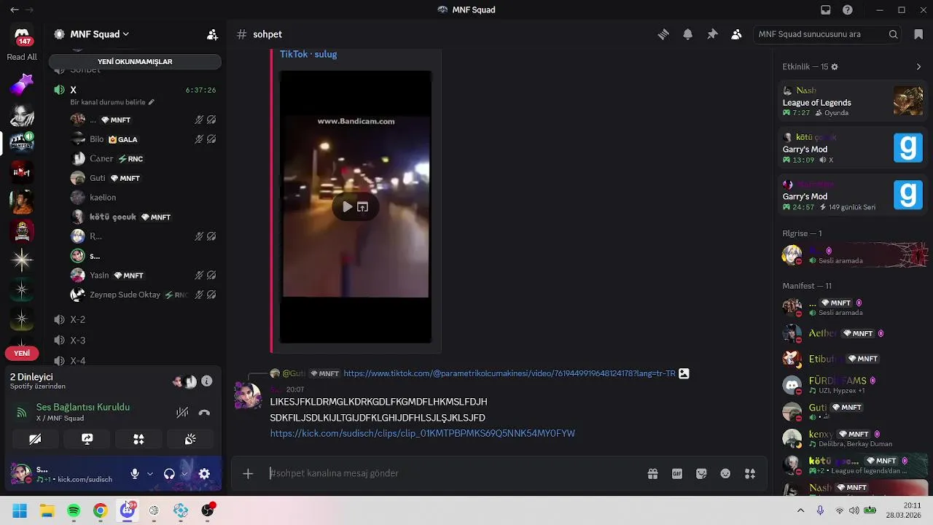Click Ses Bağlantısı Kuruldu connection status
The height and width of the screenshot is (525, 933).
pos(83,407)
